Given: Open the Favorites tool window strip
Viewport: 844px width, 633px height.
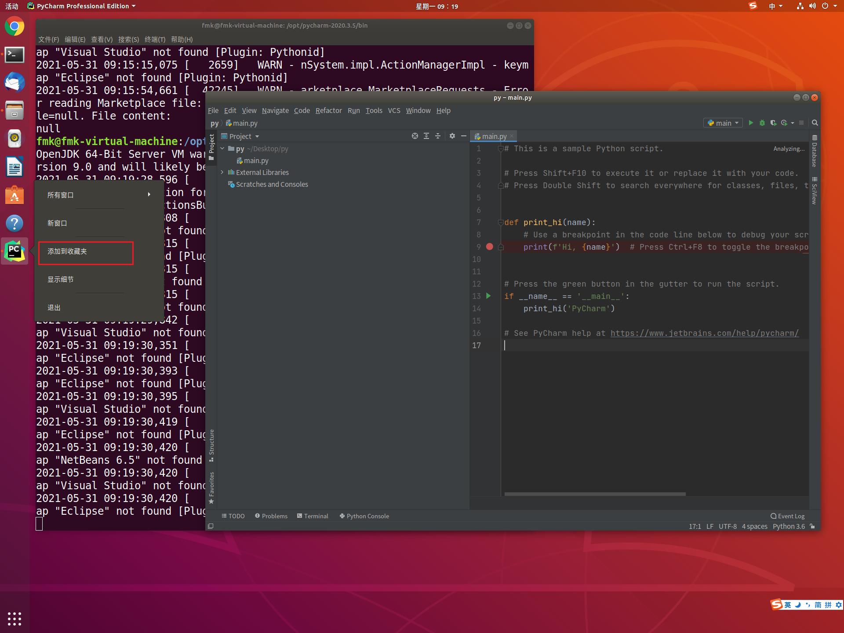Looking at the screenshot, I should coord(211,488).
